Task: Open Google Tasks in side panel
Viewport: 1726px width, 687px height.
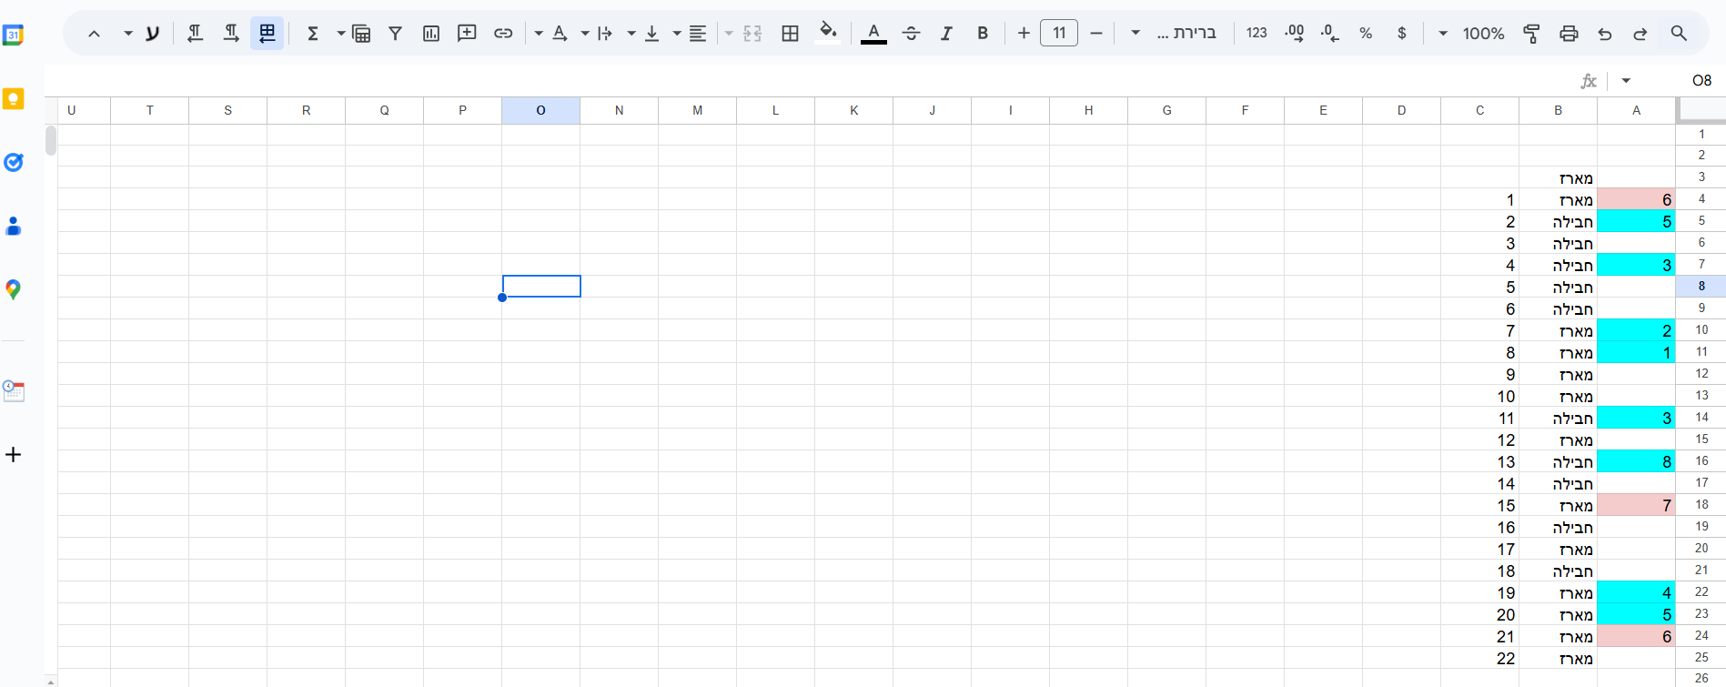Action: pos(14,163)
